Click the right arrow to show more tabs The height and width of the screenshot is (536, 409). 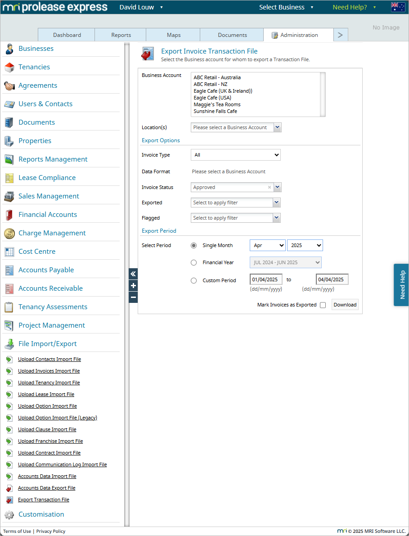[x=341, y=35]
